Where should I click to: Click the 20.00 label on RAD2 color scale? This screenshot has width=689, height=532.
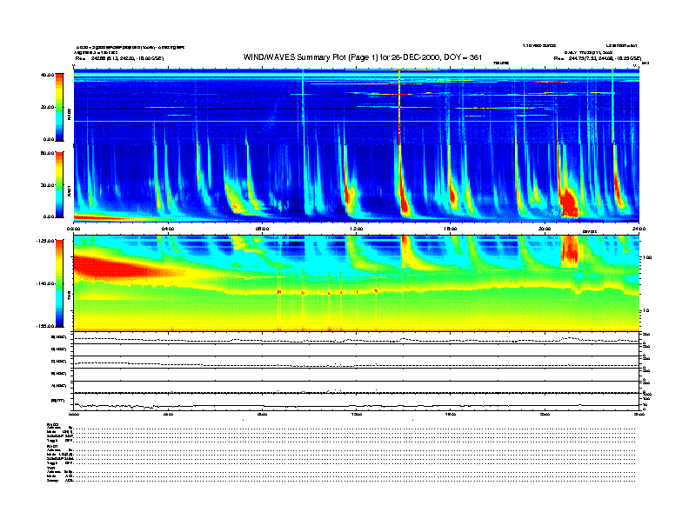click(x=48, y=107)
